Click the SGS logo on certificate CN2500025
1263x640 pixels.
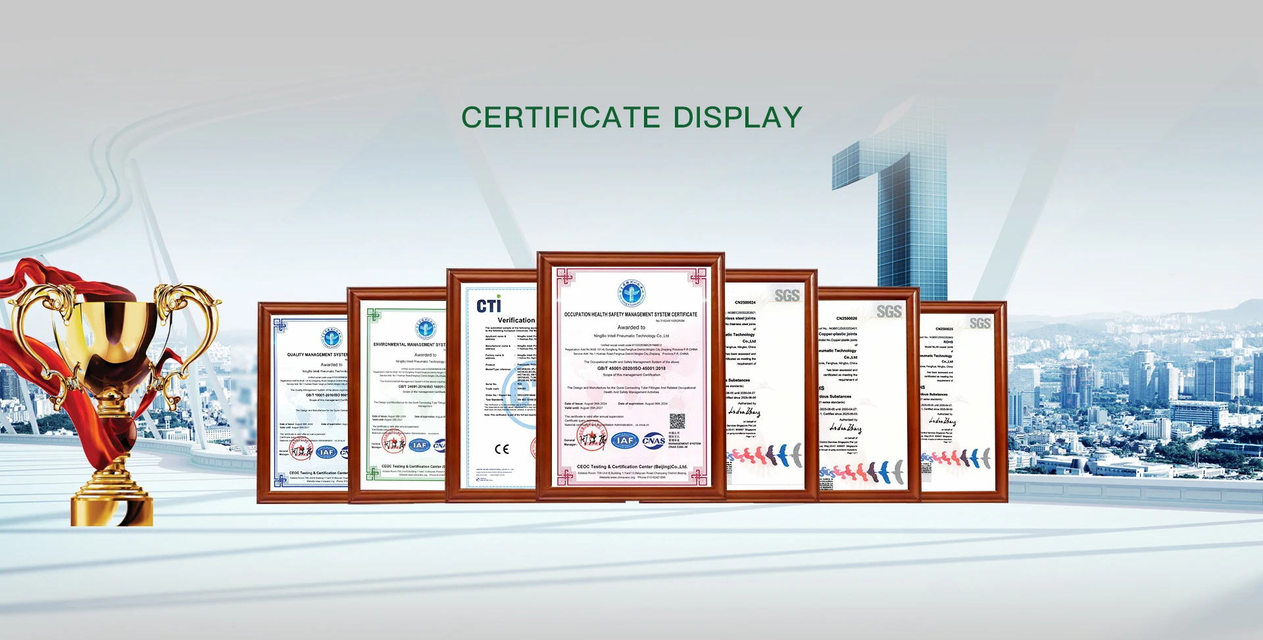[979, 323]
